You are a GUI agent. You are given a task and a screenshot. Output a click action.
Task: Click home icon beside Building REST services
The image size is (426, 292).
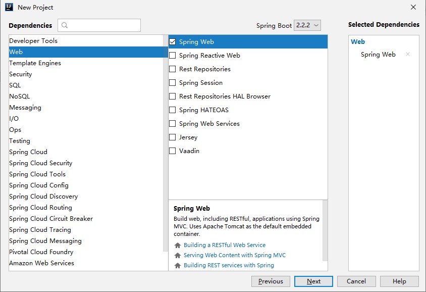point(178,265)
